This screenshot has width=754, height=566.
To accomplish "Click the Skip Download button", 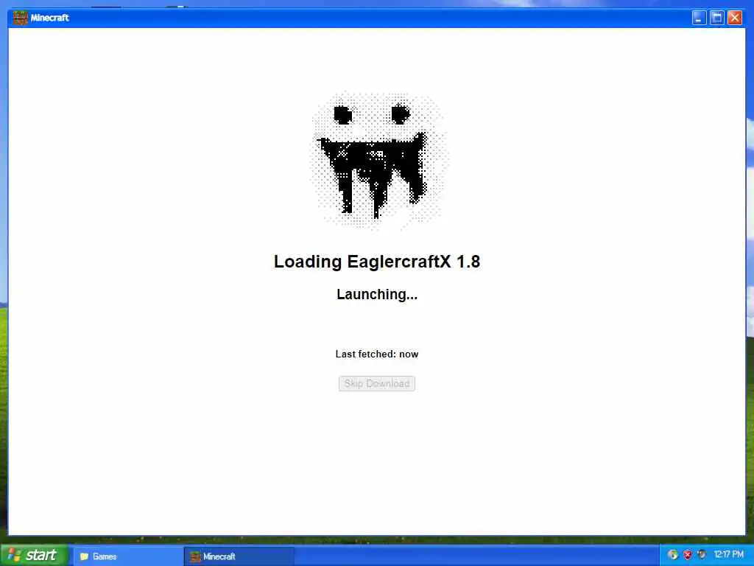I will pyautogui.click(x=376, y=383).
